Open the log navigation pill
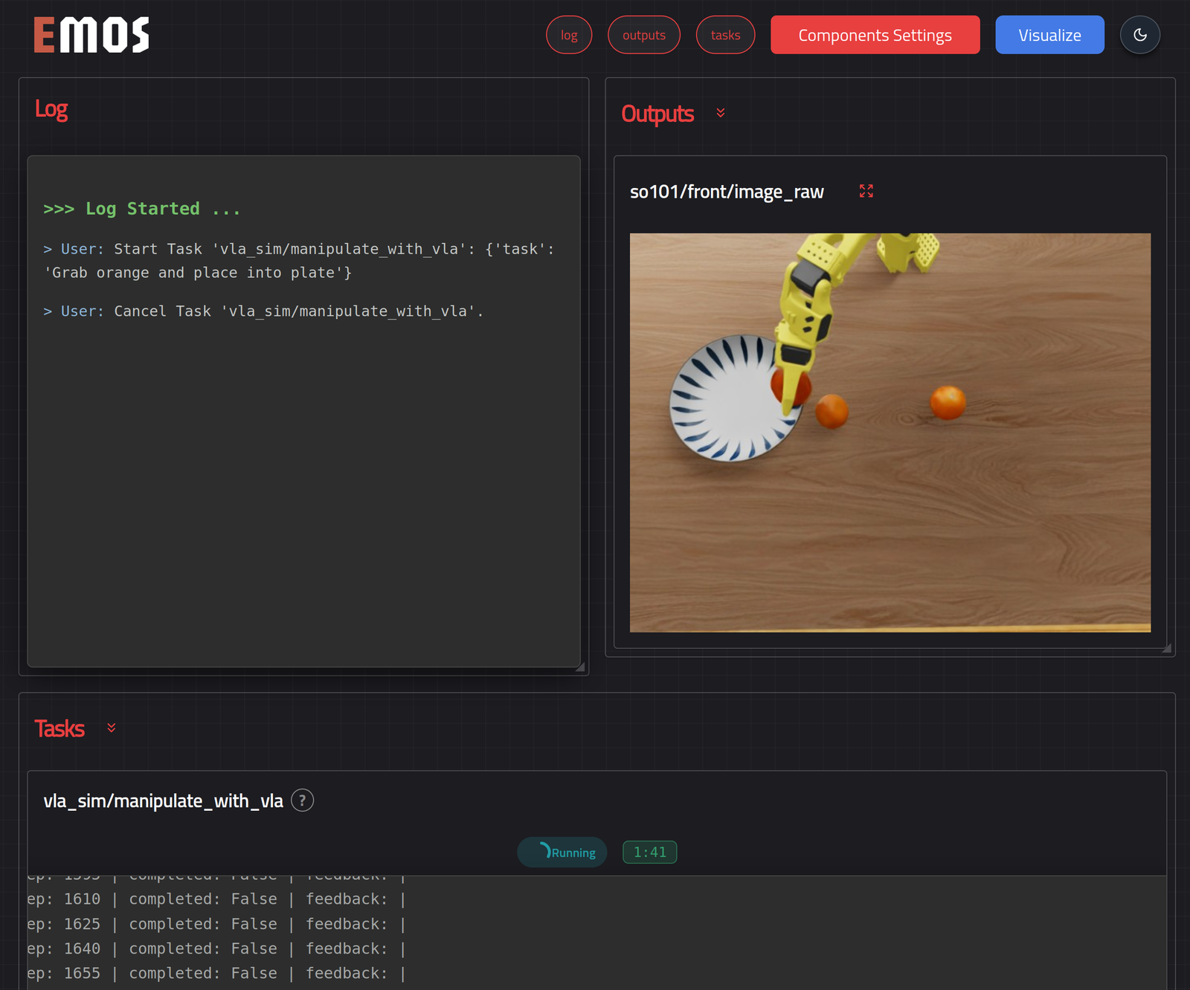 click(569, 35)
